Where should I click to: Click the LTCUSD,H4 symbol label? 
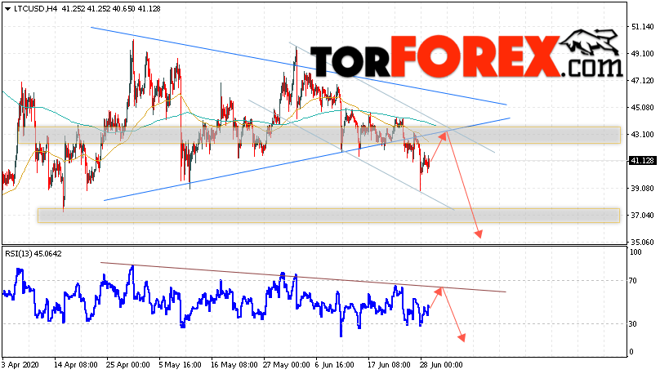coord(36,9)
